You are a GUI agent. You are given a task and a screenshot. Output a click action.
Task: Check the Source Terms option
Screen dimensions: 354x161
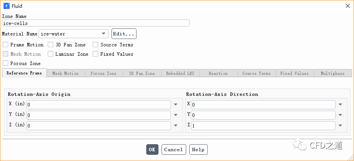95,45
